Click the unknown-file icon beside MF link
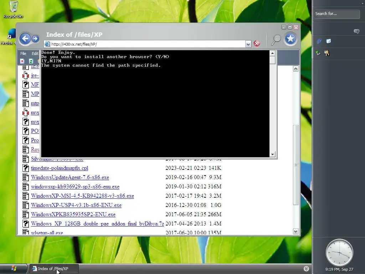The image size is (365, 274). click(x=26, y=84)
